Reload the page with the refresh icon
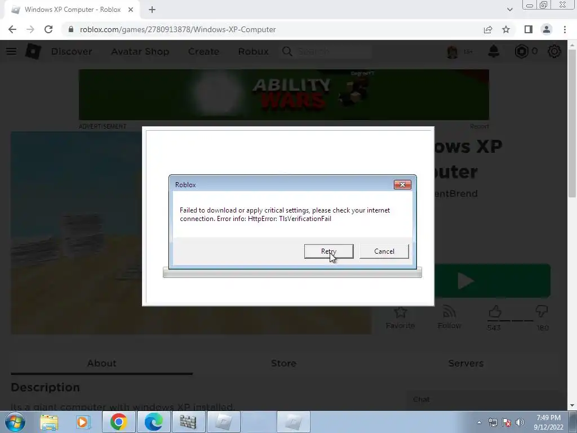This screenshot has height=433, width=577. tap(48, 29)
